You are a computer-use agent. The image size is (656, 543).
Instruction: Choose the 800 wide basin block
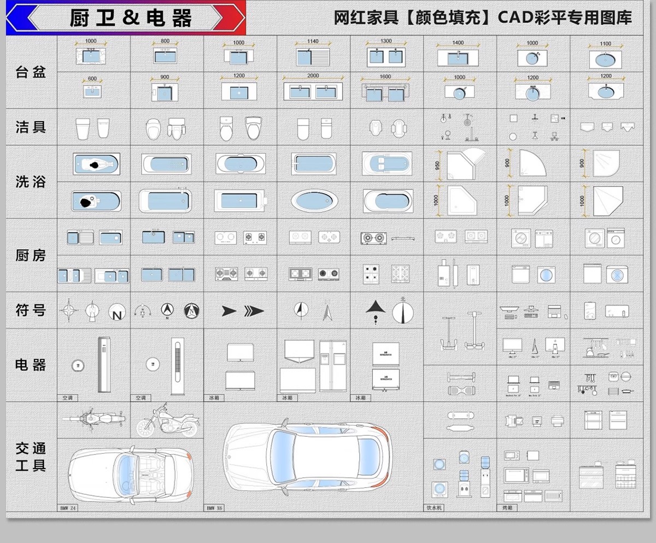pyautogui.click(x=166, y=56)
